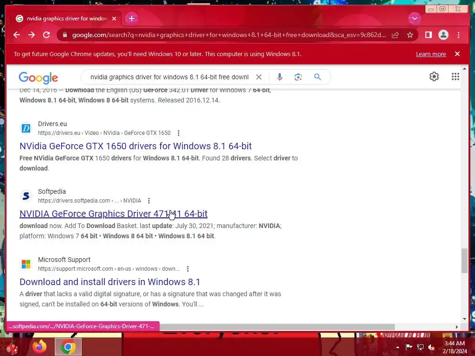Click the Softpedia site favicon

tap(26, 196)
